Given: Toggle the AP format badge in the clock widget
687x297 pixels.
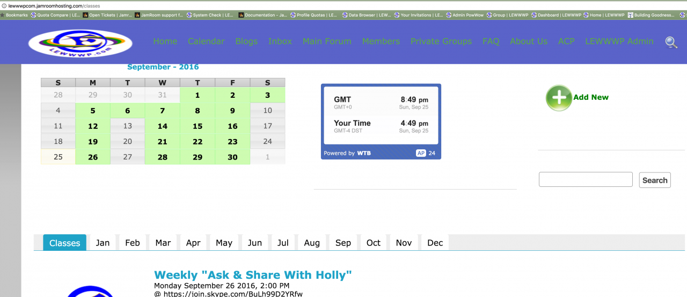Looking at the screenshot, I should 421,153.
